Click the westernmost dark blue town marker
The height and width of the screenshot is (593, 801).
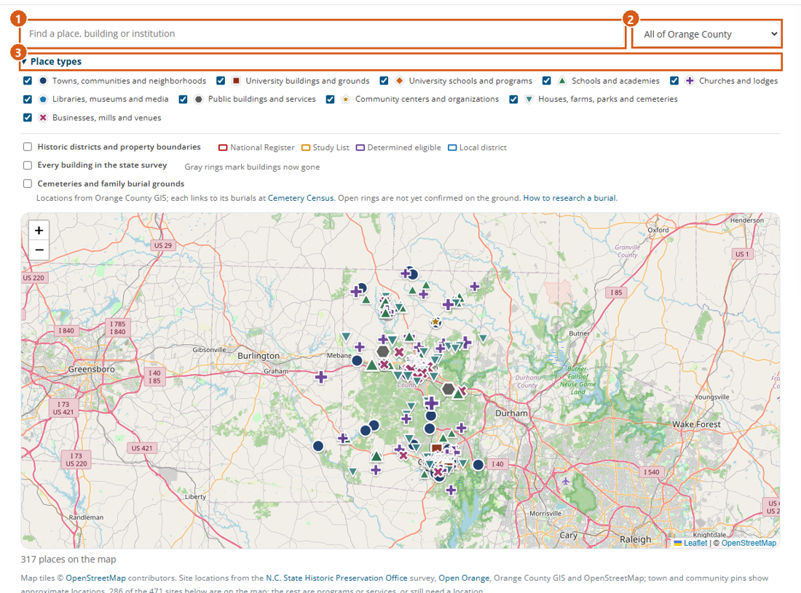(318, 447)
